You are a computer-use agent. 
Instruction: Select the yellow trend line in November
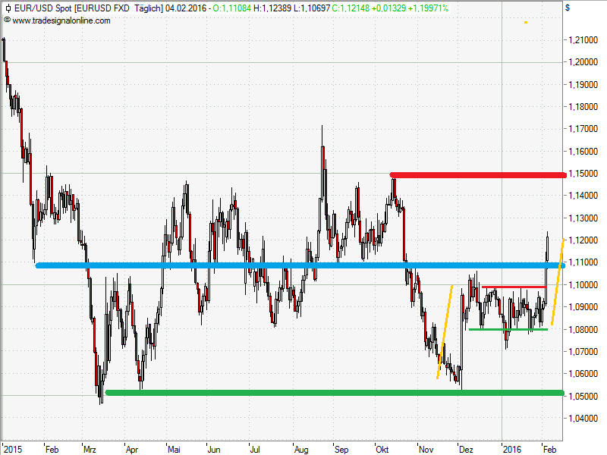point(445,332)
